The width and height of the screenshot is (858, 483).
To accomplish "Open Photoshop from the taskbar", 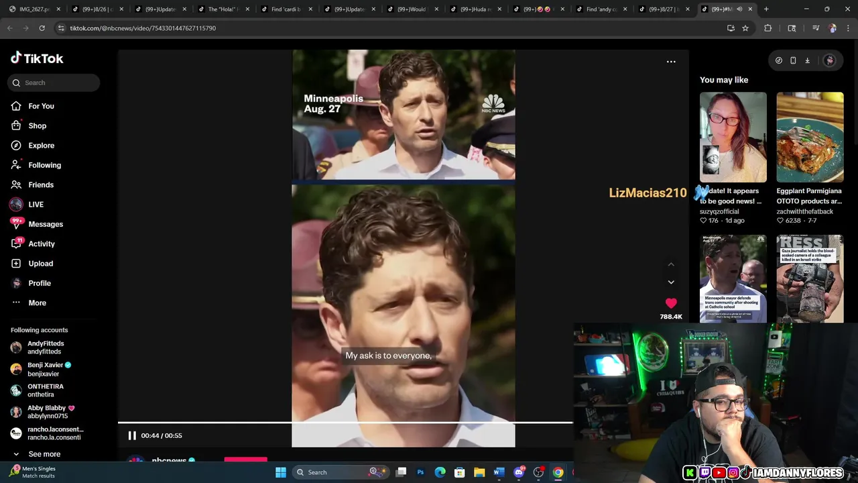I will (420, 472).
